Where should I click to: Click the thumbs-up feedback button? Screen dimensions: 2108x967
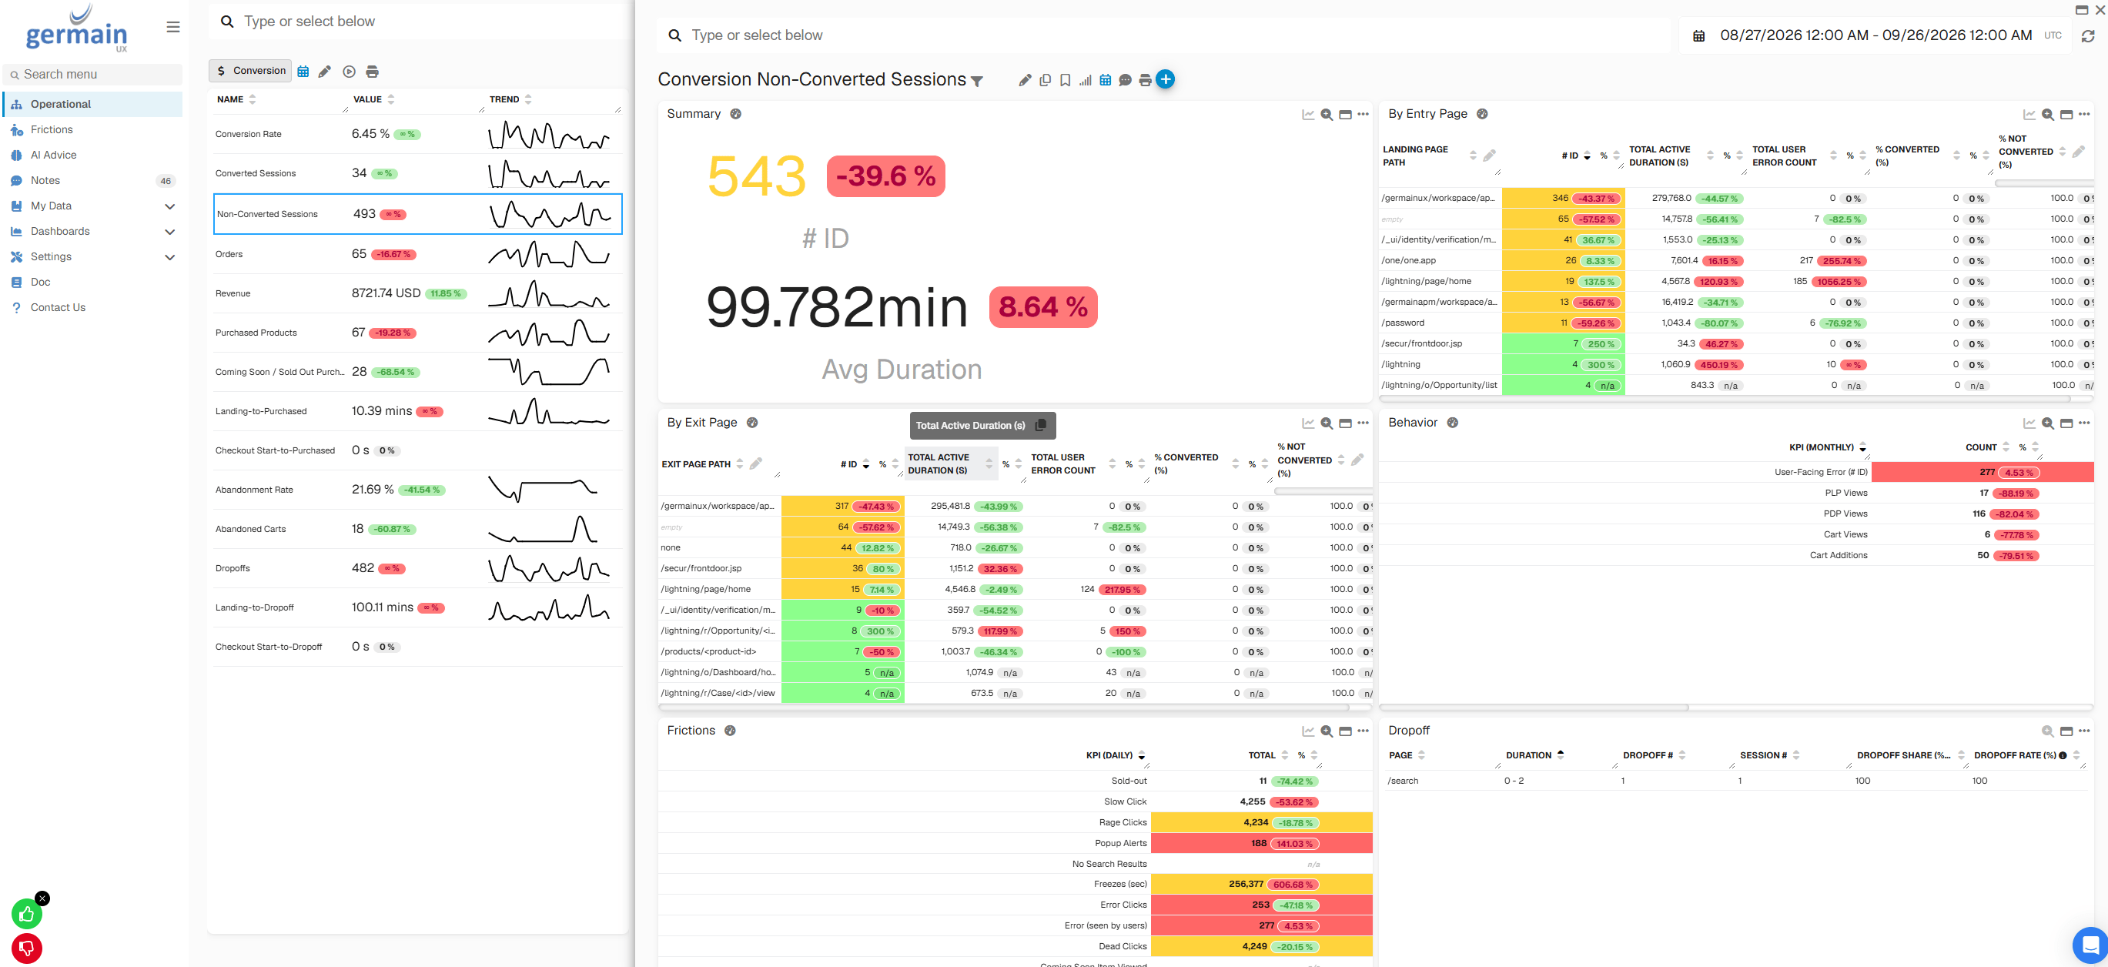(27, 914)
